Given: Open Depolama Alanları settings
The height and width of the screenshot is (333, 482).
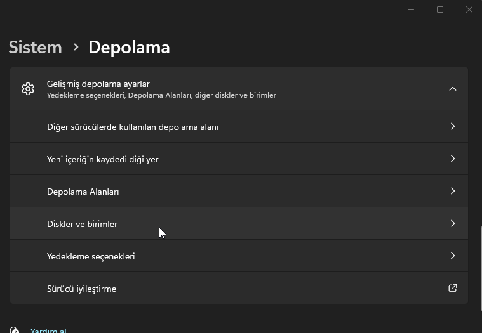Looking at the screenshot, I should (83, 192).
